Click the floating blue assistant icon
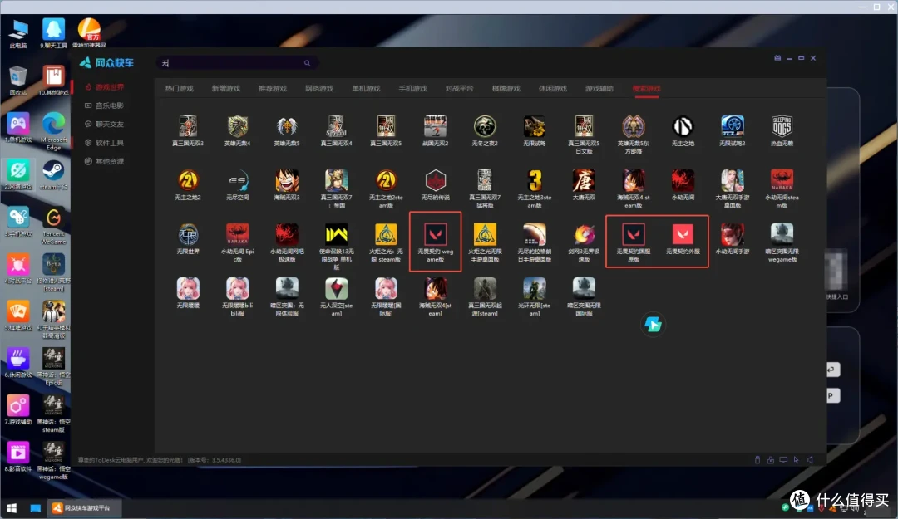Viewport: 898px width, 519px height. tap(653, 325)
